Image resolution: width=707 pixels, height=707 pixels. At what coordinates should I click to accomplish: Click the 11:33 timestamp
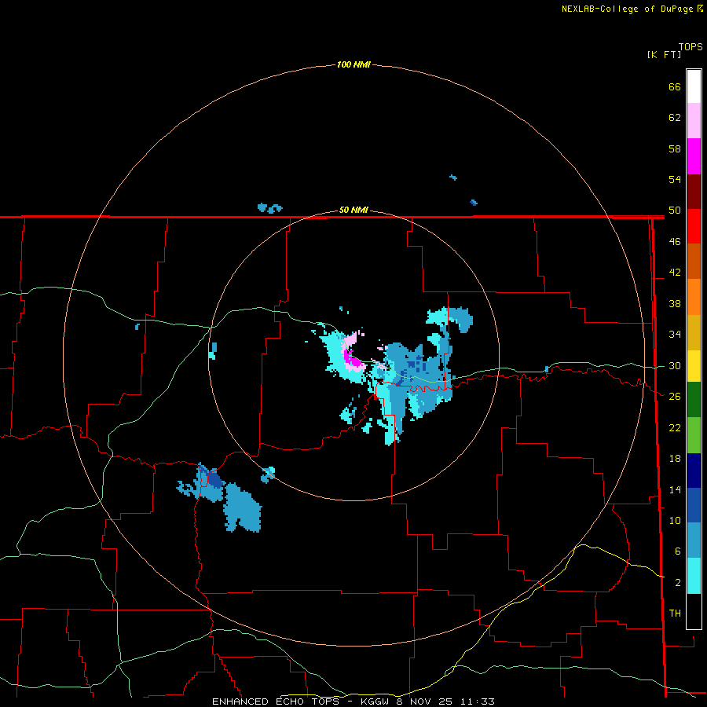pos(478,702)
